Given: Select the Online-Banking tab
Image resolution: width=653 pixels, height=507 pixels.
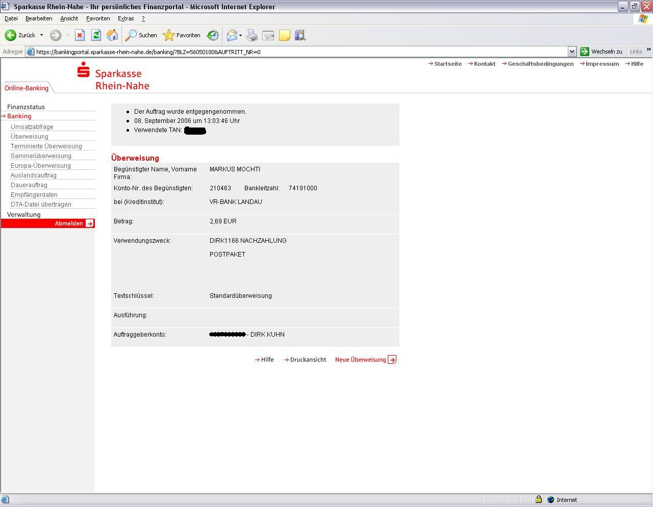Looking at the screenshot, I should pos(27,88).
